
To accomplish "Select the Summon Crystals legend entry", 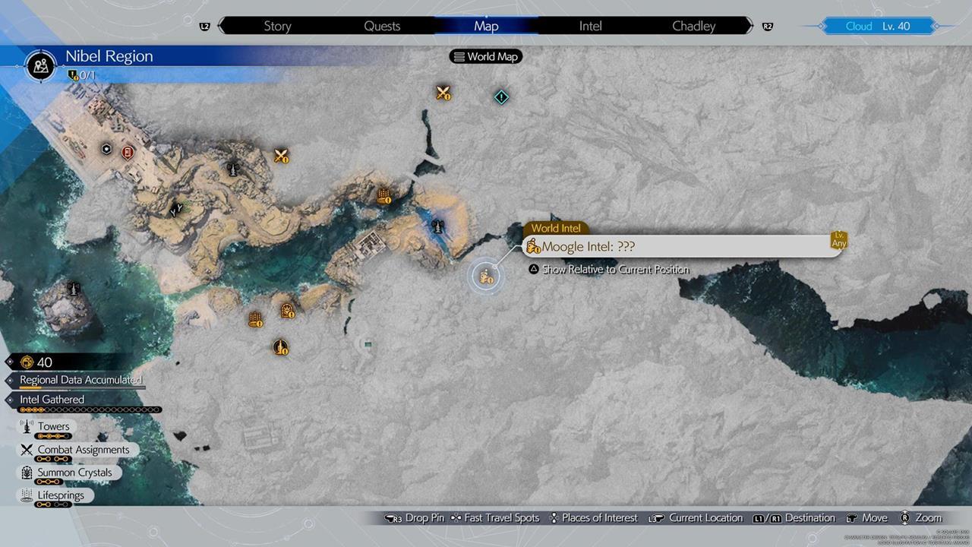I will 74,473.
